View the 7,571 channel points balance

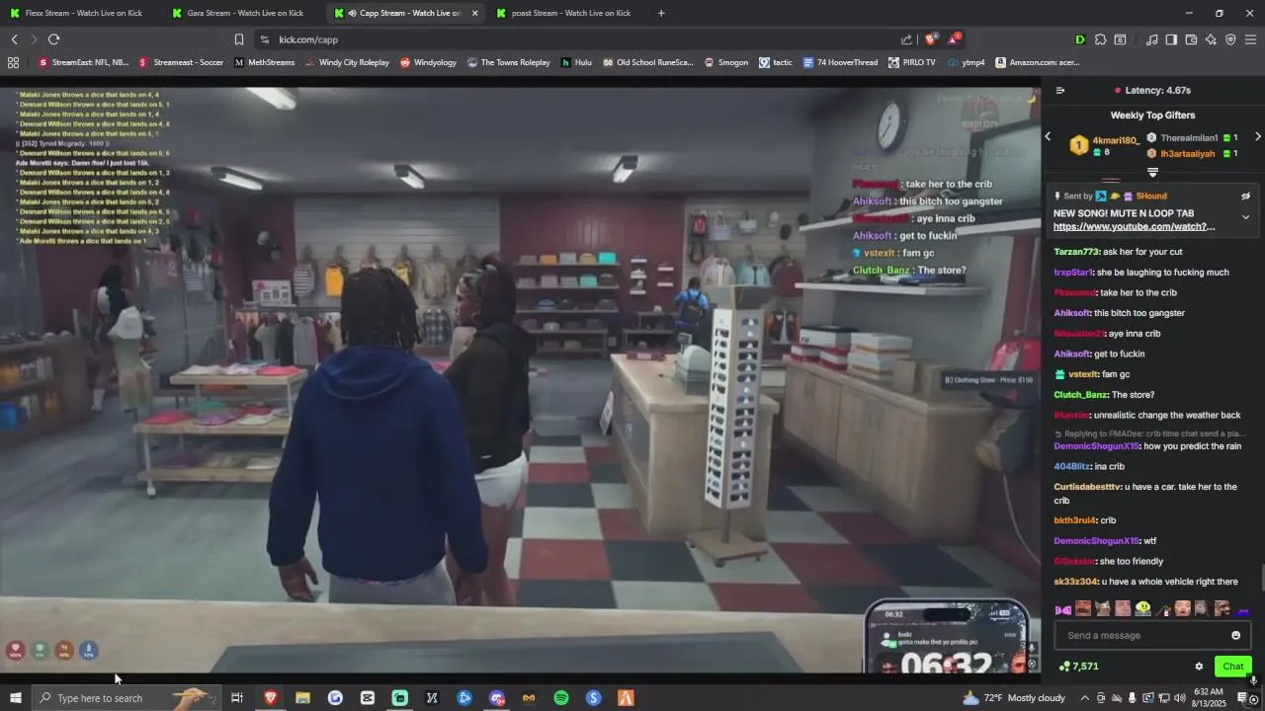point(1078,667)
